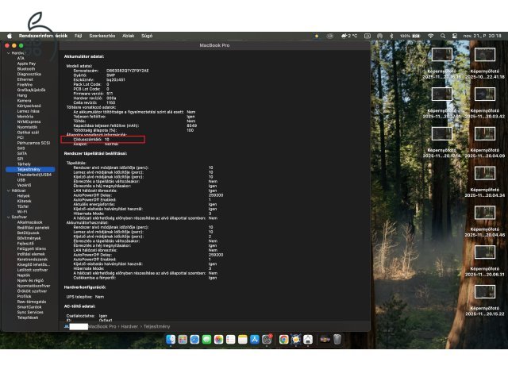Click Hardver in the bottom path bar

click(x=129, y=326)
